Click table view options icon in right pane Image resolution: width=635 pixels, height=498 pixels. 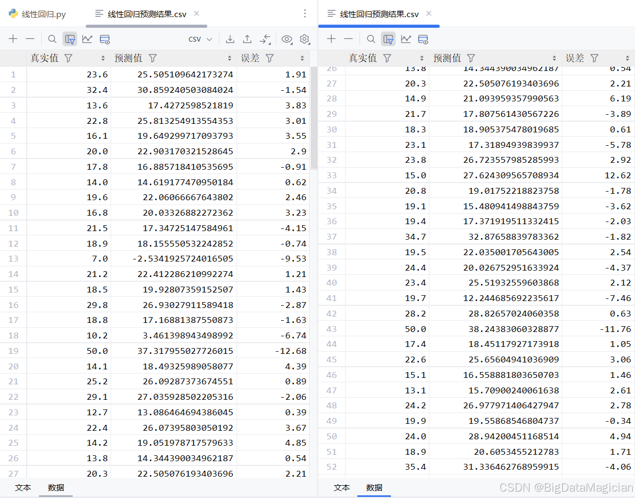click(x=423, y=39)
